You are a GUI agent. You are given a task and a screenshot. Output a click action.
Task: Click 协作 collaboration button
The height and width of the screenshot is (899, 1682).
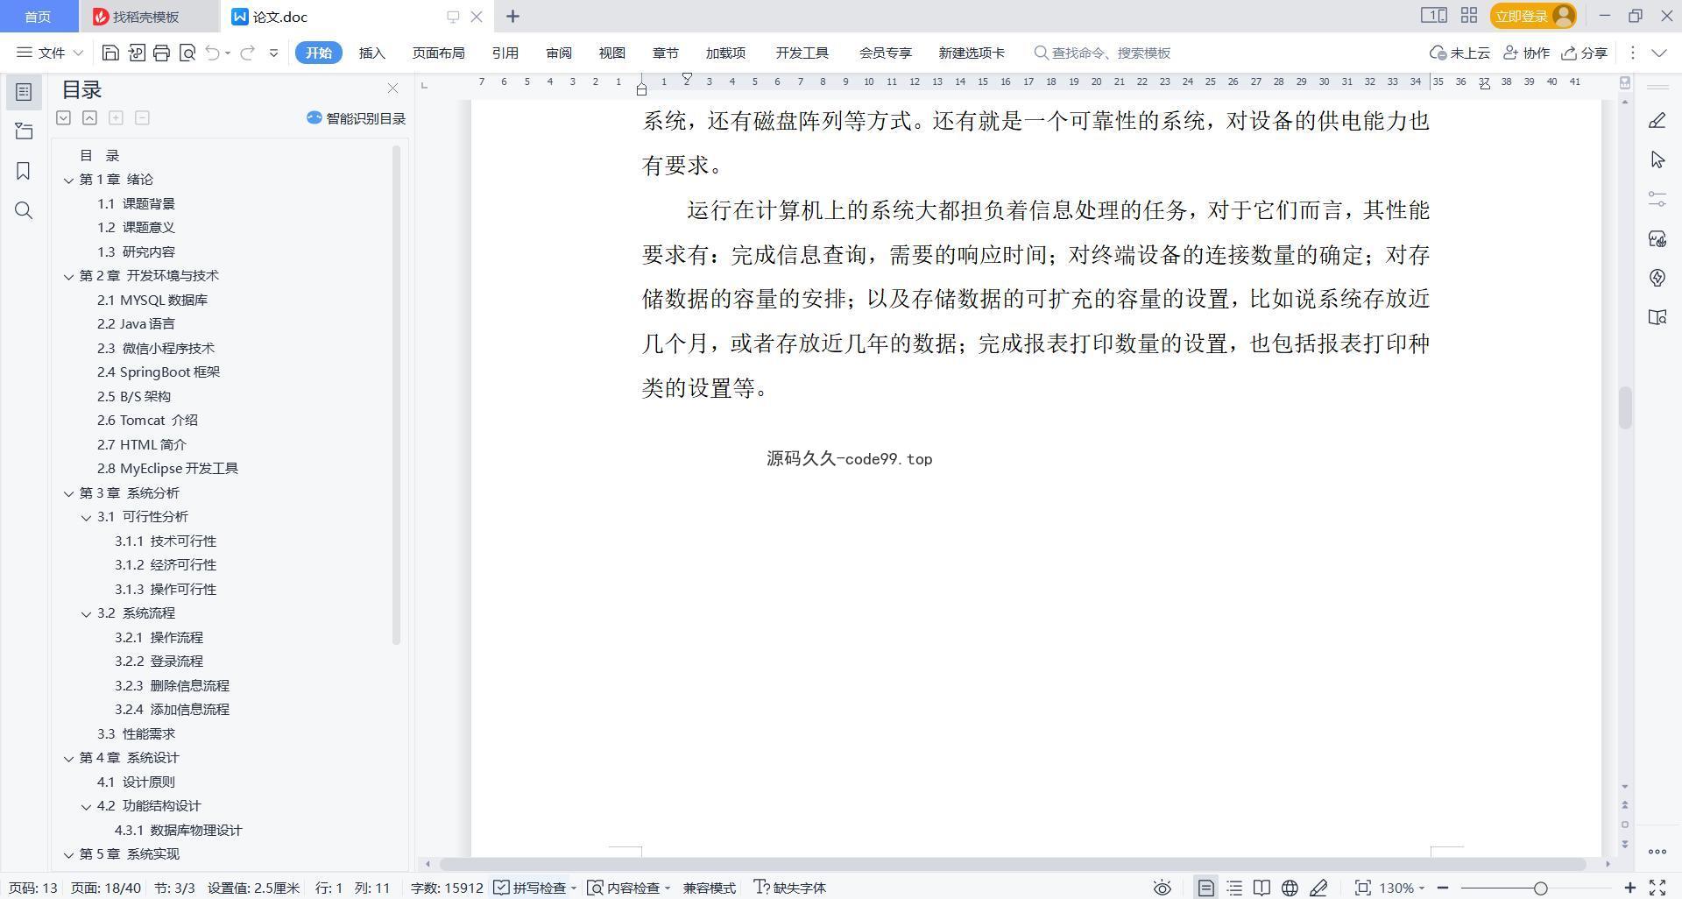(x=1527, y=53)
